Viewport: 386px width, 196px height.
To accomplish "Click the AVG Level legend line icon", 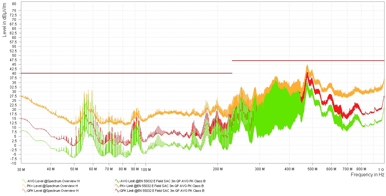I will (24, 181).
